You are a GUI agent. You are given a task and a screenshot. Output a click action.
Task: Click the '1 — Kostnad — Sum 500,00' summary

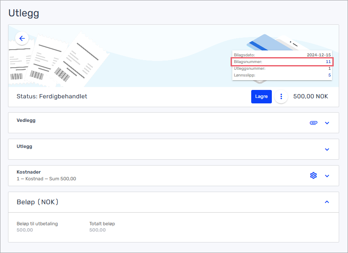pyautogui.click(x=46, y=179)
